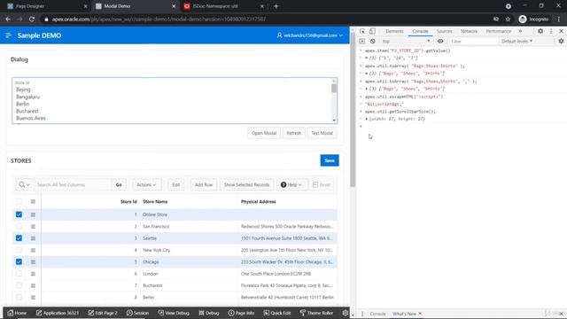
Task: Bookmark page with star icon
Action: [x=508, y=19]
